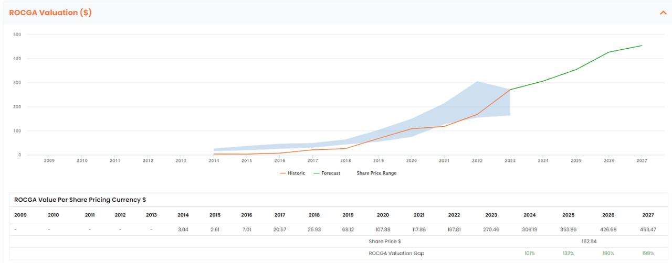
Task: Toggle the Share Price Range legend entry
Action: point(376,173)
